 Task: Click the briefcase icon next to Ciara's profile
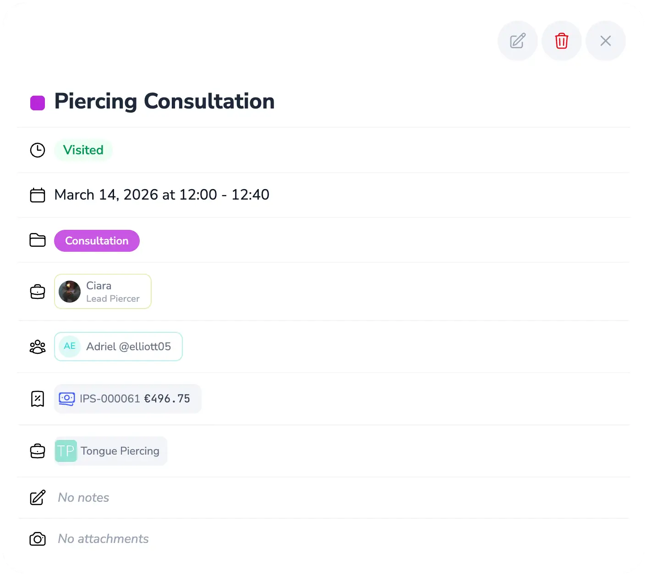(x=38, y=292)
